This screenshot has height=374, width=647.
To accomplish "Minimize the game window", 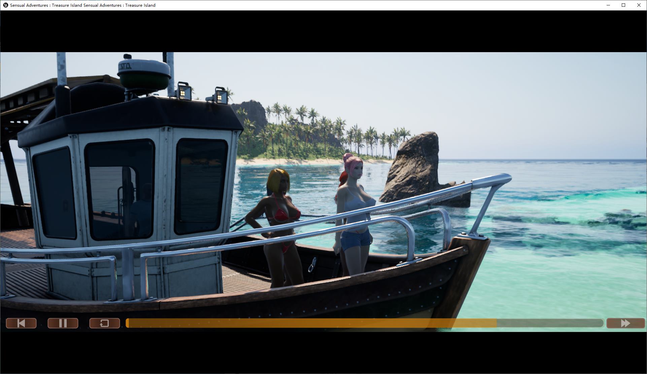I will coord(608,5).
